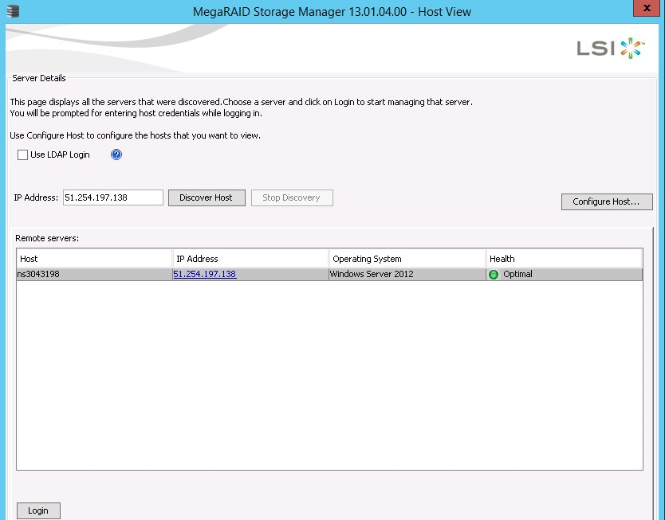Click the MegaRAID app icon in title bar
The image size is (665, 520).
11,11
